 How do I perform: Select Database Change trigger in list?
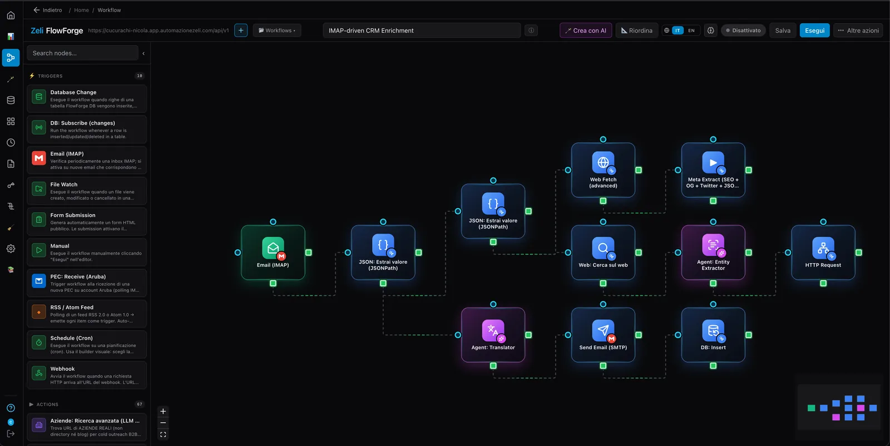pyautogui.click(x=87, y=99)
